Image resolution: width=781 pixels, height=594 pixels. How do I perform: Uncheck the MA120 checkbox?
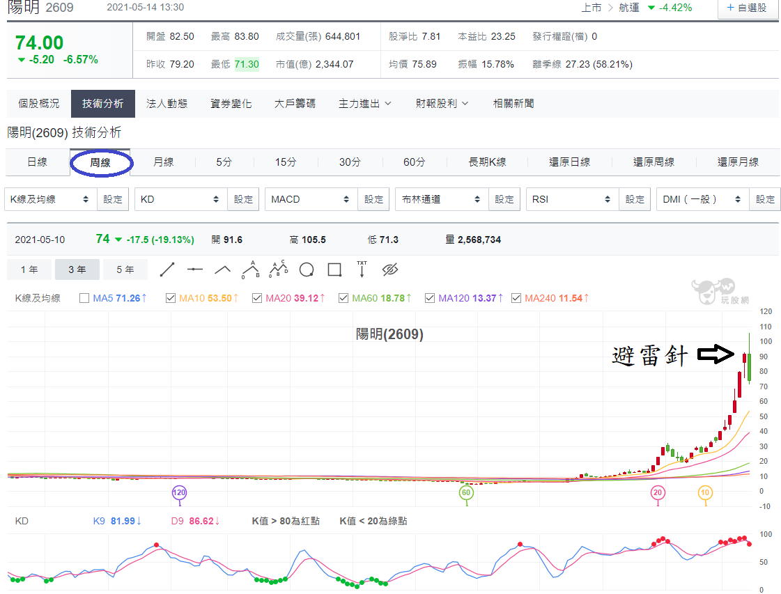click(x=430, y=298)
